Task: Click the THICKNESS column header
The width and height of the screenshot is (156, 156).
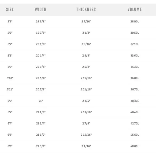Action: tap(86, 9)
